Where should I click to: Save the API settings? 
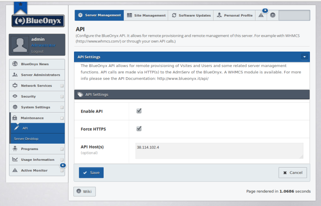click(x=91, y=173)
